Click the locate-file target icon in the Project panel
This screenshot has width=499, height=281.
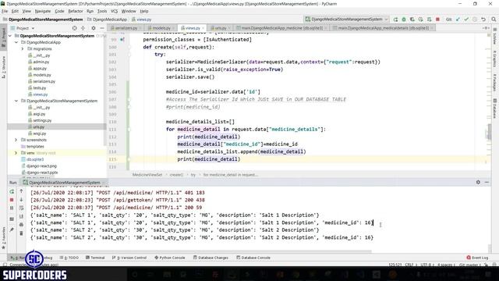(x=75, y=28)
